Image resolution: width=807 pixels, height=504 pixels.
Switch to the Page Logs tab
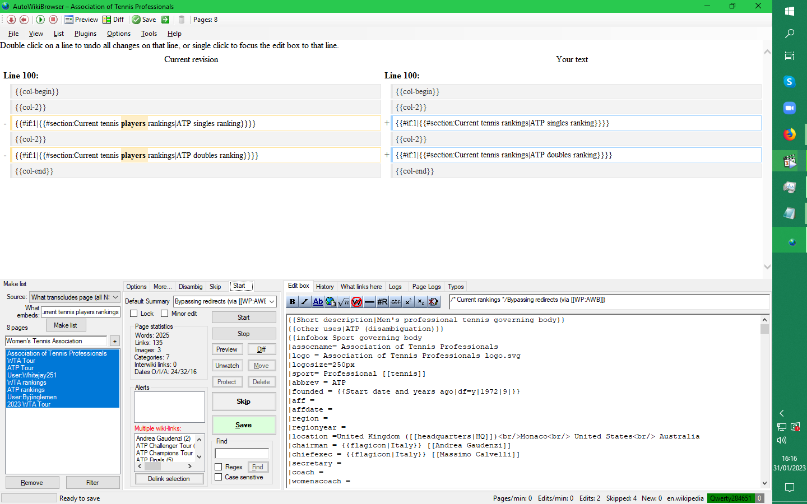pos(426,287)
